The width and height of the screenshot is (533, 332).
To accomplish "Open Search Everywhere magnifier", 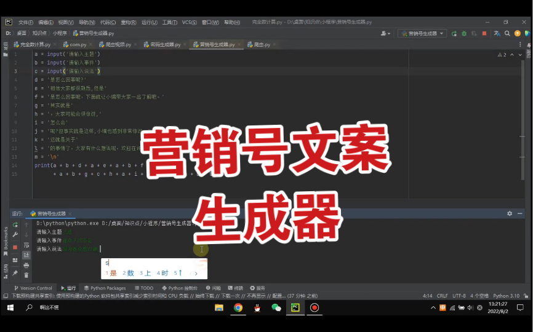I will (x=507, y=33).
